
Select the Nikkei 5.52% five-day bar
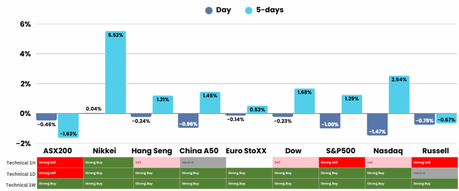click(x=115, y=72)
